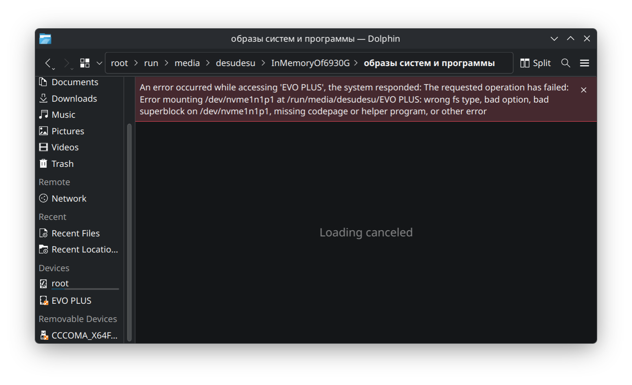Navigate to the media breadcrumb

187,63
